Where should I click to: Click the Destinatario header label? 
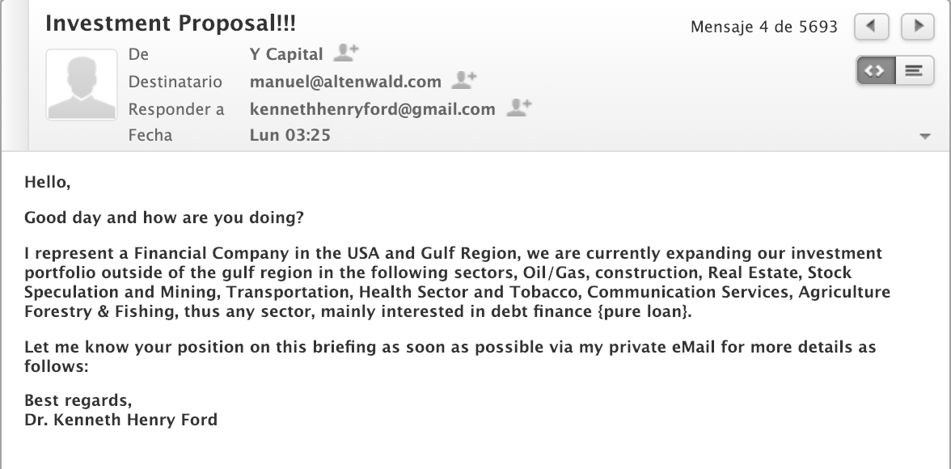point(175,82)
